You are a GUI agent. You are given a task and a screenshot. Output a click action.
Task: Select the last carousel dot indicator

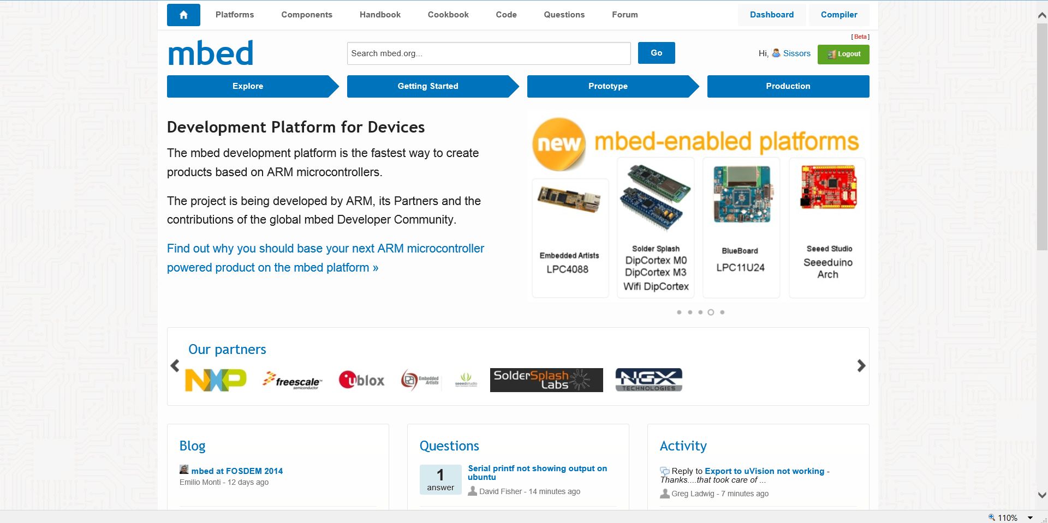point(722,312)
